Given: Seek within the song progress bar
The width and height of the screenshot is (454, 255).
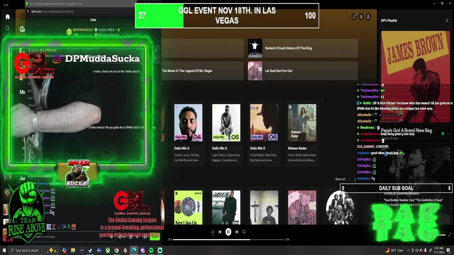Looking at the screenshot, I should [x=228, y=239].
